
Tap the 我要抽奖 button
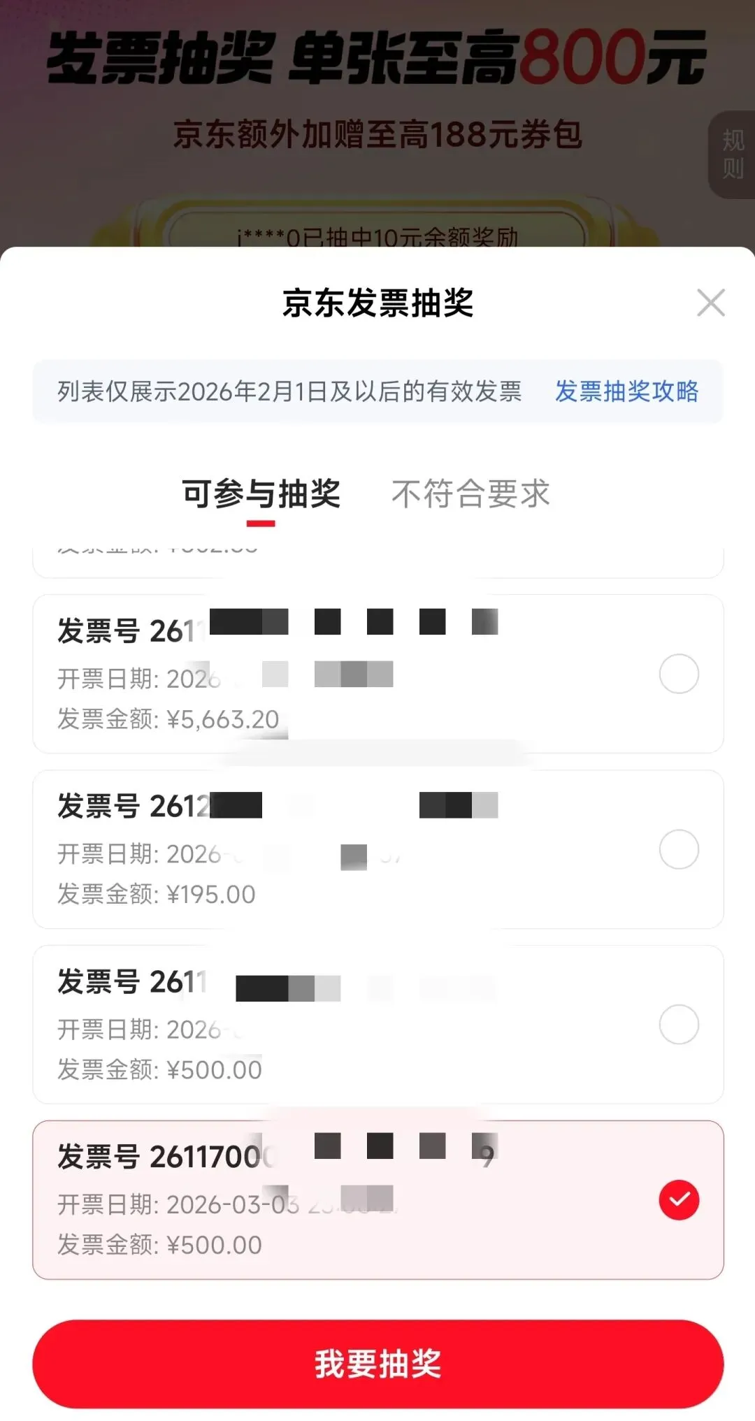pyautogui.click(x=378, y=1364)
